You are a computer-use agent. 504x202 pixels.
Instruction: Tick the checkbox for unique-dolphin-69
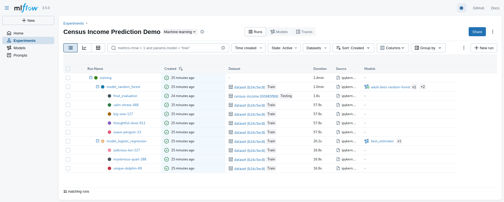[68, 168]
